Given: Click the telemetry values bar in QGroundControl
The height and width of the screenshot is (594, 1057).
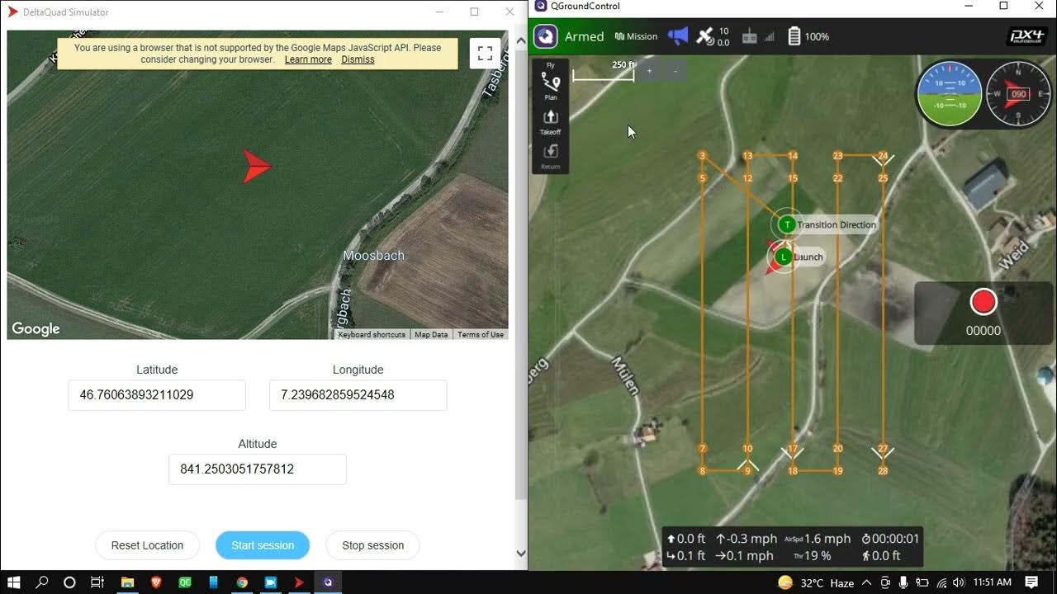Looking at the screenshot, I should point(792,547).
